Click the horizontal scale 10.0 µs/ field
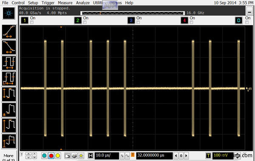 (107, 155)
